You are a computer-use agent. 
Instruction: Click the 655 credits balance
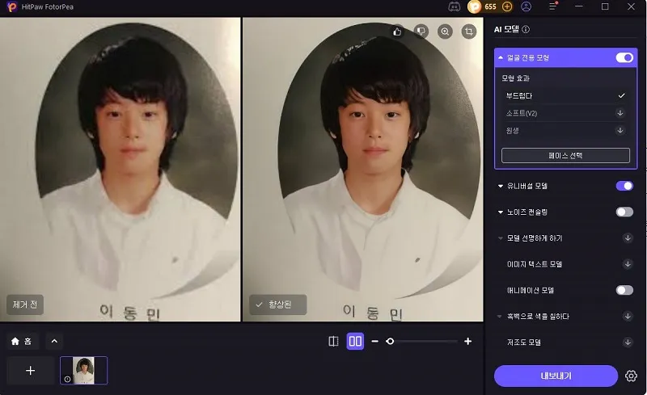[490, 6]
